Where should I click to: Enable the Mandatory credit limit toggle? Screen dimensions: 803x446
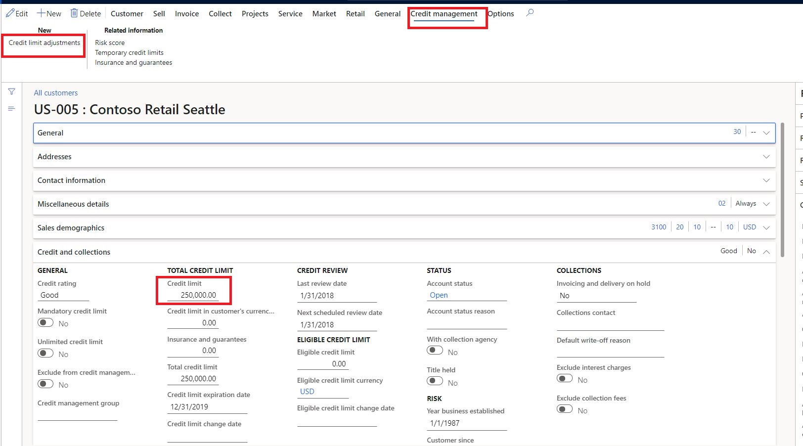(45, 322)
